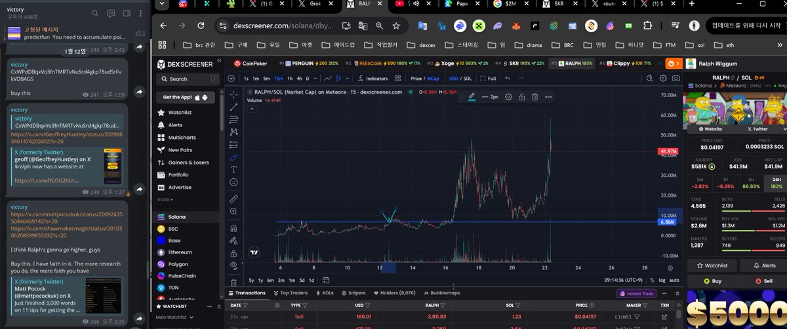Toggle log scale on chart

click(x=661, y=279)
